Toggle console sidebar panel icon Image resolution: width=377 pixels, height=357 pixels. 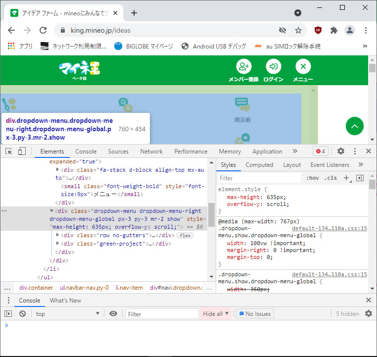click(x=8, y=313)
